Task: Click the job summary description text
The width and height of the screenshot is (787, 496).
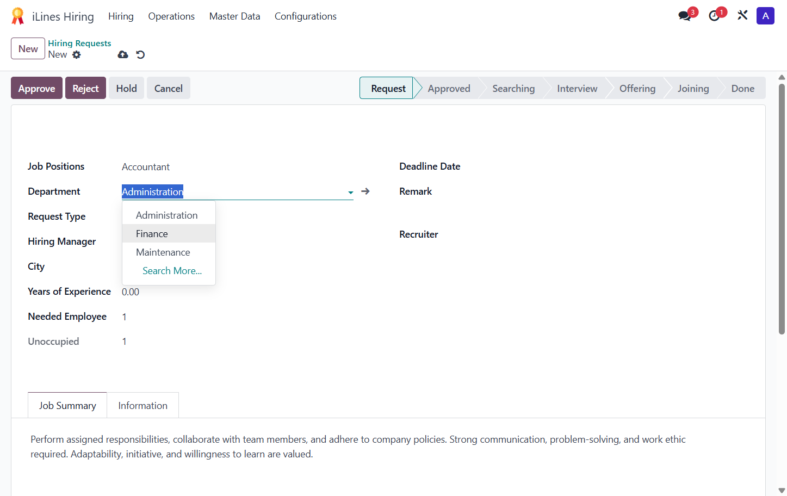Action: pyautogui.click(x=358, y=447)
